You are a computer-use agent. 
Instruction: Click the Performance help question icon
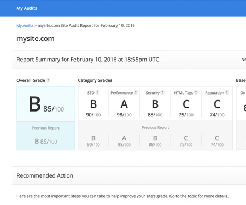(x=136, y=92)
